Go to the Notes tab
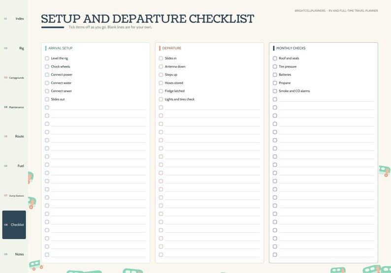Image resolution: width=391 pixels, height=273 pixels. click(x=14, y=254)
